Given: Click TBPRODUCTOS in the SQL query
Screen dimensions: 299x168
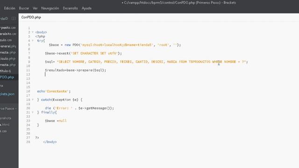Looking at the screenshot, I should (199, 62).
